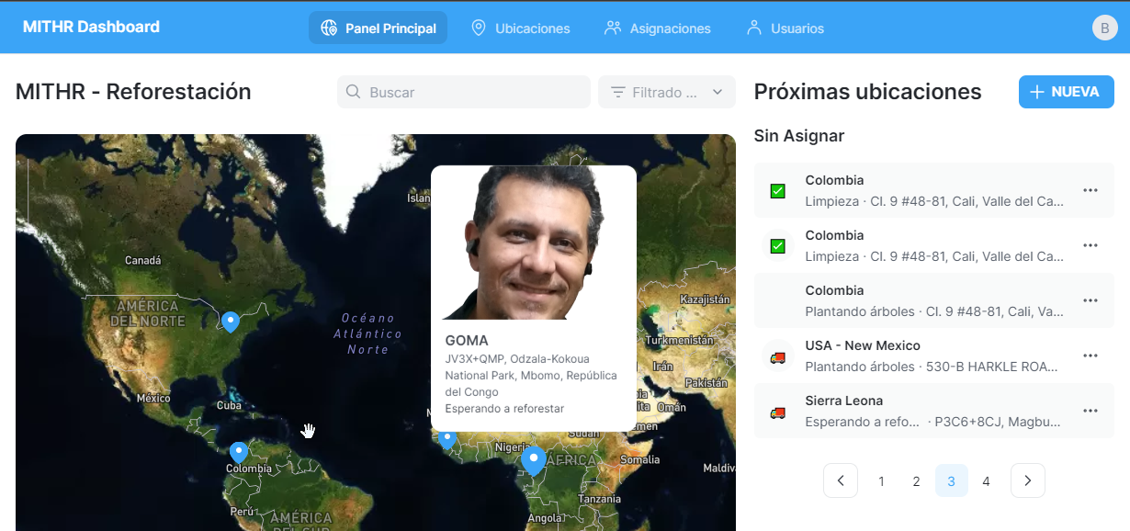Select the USA - New Mexico entry

click(934, 356)
